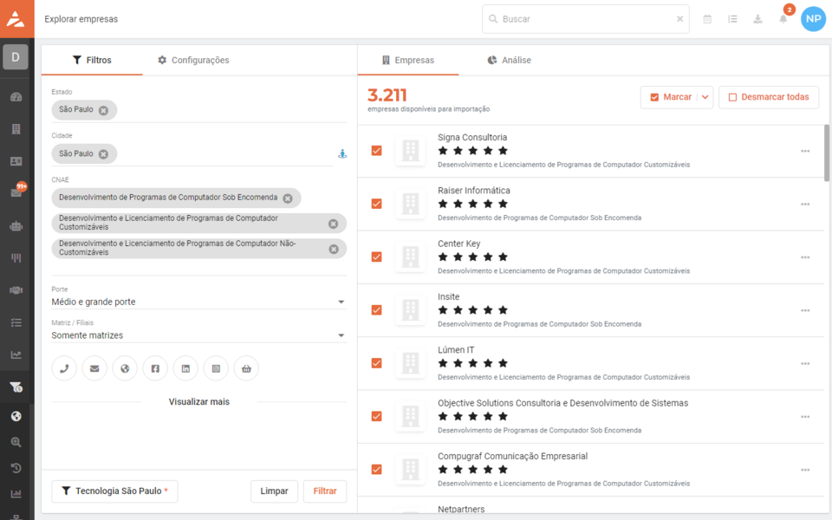This screenshot has height=520, width=832.
Task: Toggle the website globe filter
Action: pyautogui.click(x=125, y=368)
